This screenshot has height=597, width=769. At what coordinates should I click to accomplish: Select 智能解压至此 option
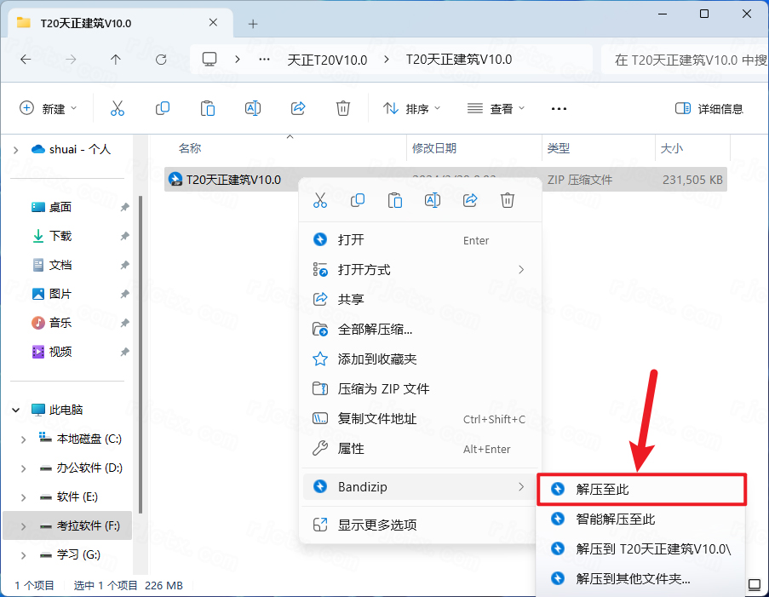point(616,519)
